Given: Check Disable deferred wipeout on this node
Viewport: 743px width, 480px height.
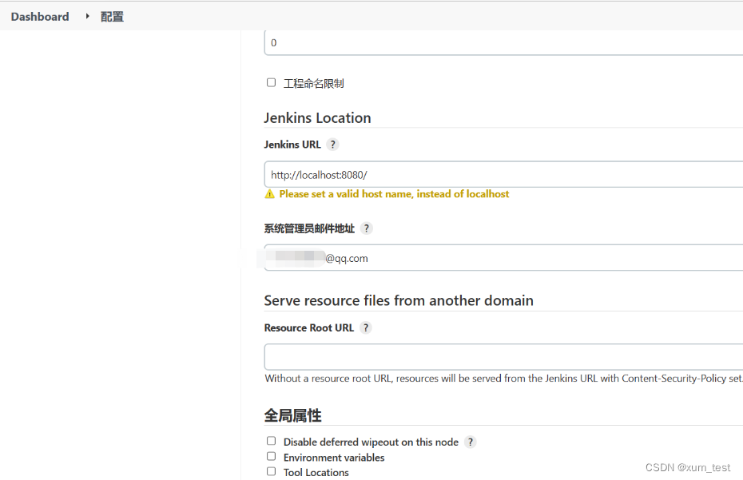Looking at the screenshot, I should (271, 441).
